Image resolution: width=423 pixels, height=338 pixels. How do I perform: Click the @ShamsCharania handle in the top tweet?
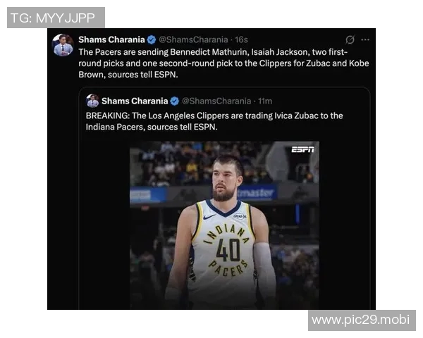193,40
